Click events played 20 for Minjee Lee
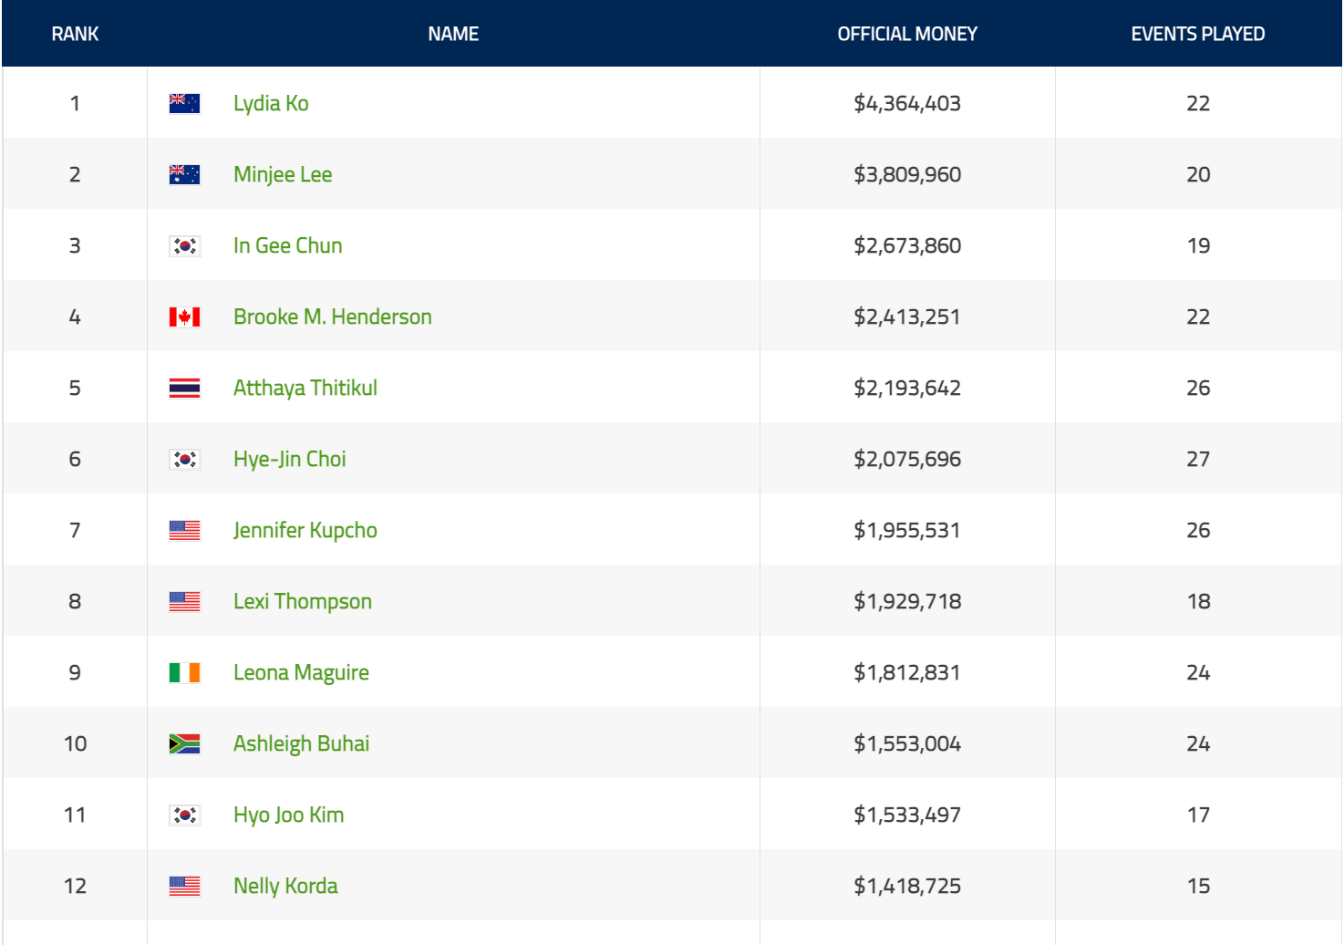 tap(1198, 174)
